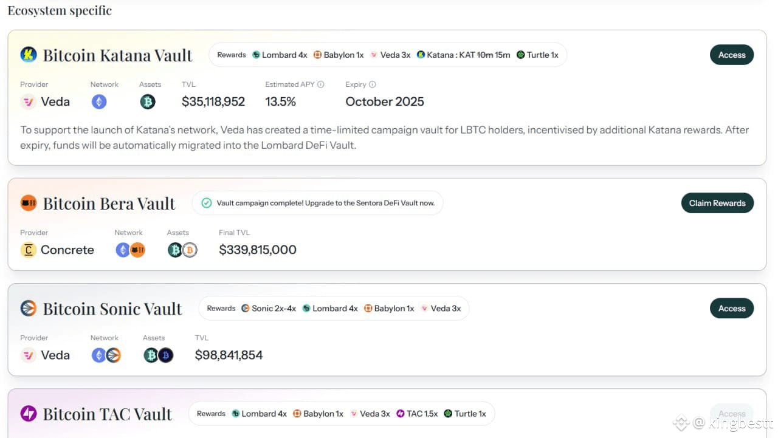Click the Bitcoin TAC Vault logo icon
Screen dimensions: 778x438
coord(29,414)
